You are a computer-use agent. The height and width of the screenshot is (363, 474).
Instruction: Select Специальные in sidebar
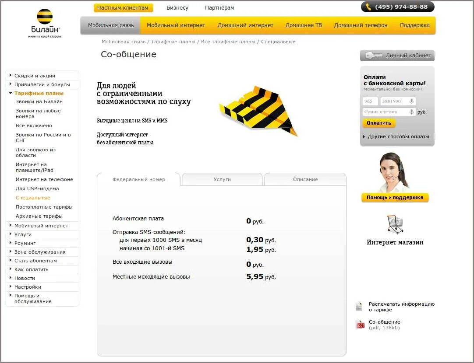coord(33,198)
